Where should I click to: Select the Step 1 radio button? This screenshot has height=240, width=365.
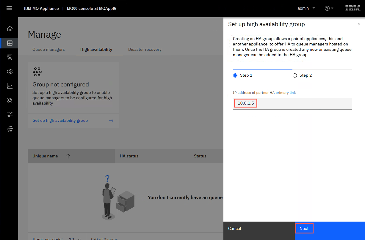point(235,75)
